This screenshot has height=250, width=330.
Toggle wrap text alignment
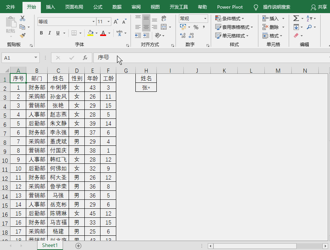click(163, 18)
